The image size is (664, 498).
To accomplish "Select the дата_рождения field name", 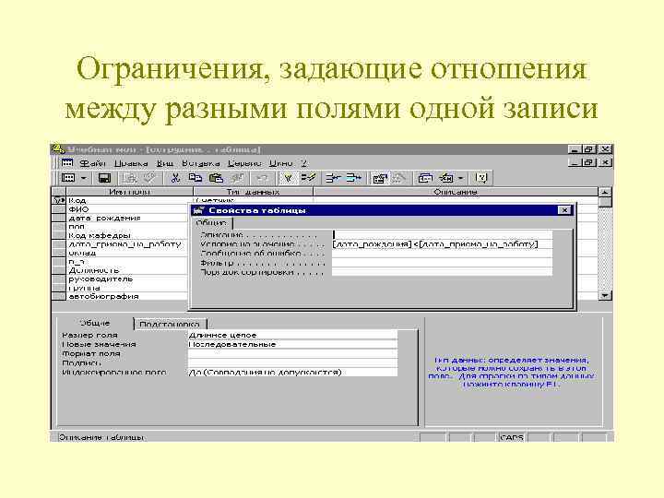I will click(104, 218).
